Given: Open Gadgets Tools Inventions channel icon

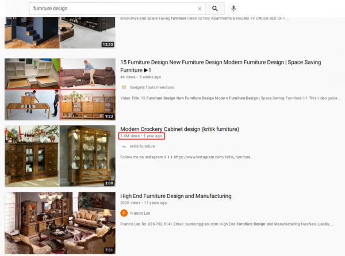Looking at the screenshot, I should (x=124, y=87).
